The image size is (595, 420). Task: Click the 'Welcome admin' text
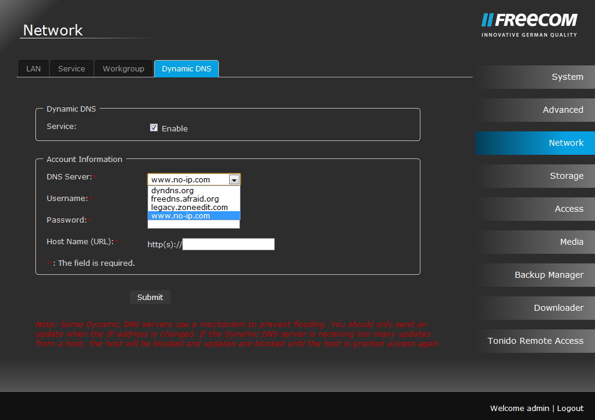(519, 408)
